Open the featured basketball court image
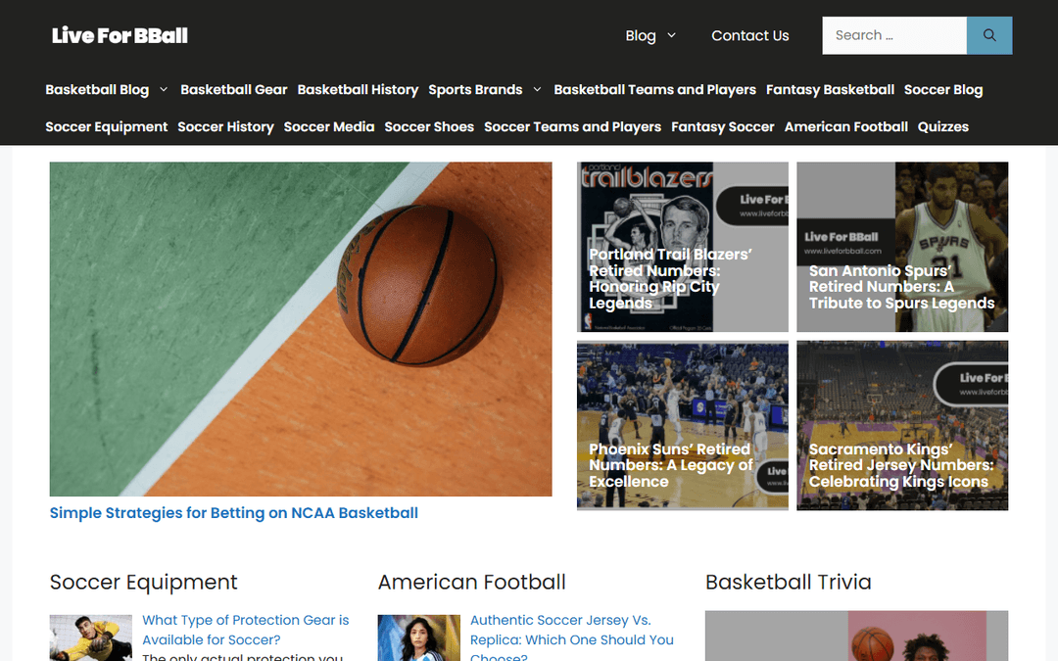 301,329
